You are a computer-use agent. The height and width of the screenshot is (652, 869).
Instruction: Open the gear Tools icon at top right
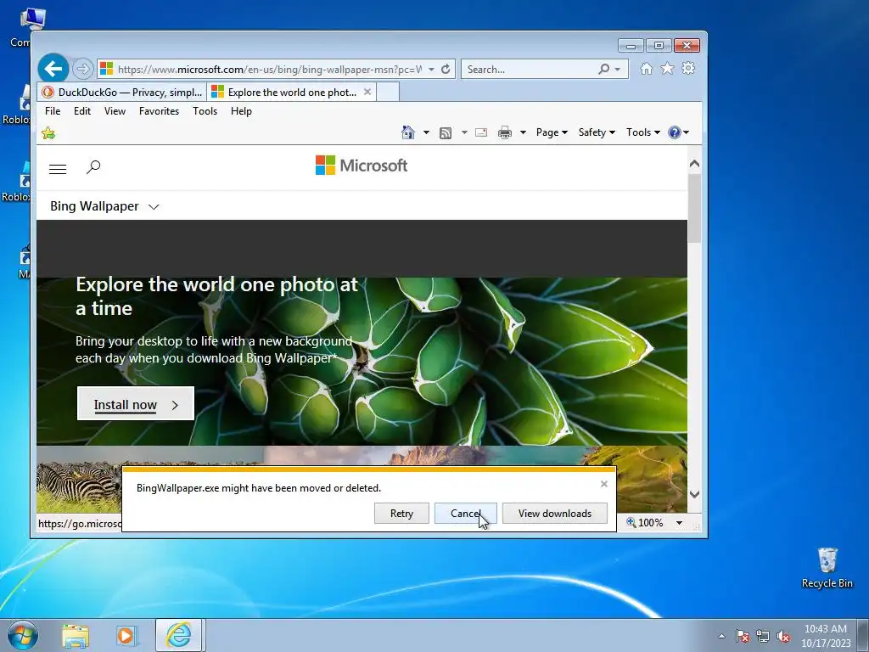click(x=688, y=68)
